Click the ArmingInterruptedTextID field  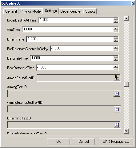(x=60, y=109)
